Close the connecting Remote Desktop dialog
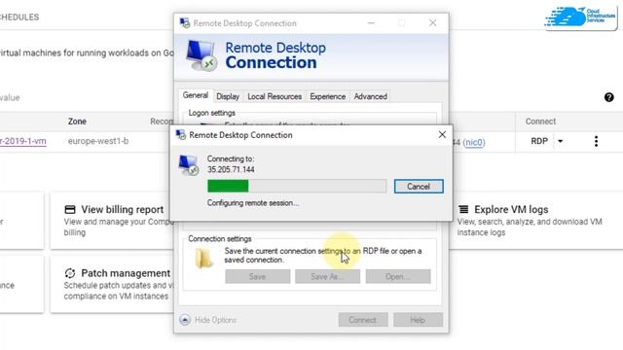The height and width of the screenshot is (350, 623). 442,135
